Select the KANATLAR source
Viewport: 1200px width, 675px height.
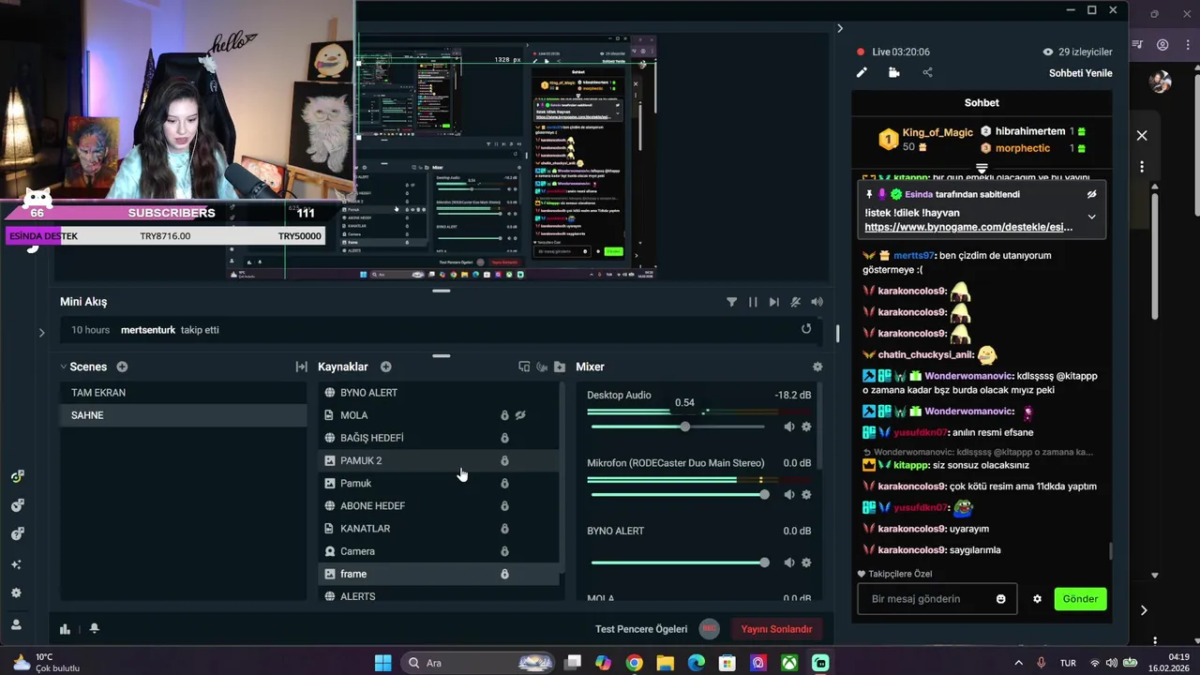[x=439, y=529]
